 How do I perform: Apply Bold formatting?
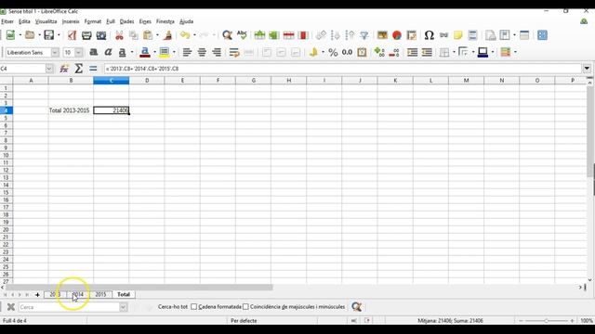click(93, 52)
